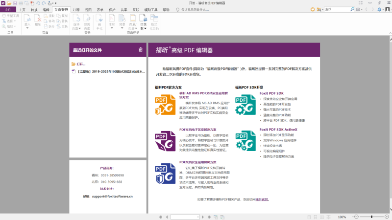Go to last page using status bar arrow
The image size is (392, 220).
click(x=209, y=217)
